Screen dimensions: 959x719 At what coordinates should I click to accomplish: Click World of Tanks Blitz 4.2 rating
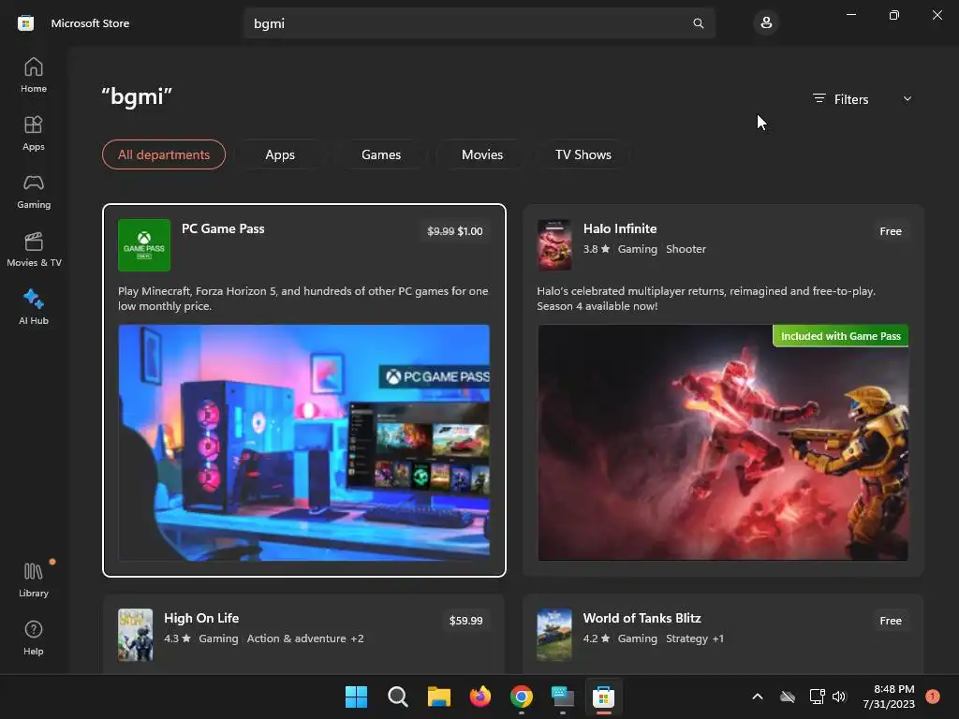coord(597,638)
